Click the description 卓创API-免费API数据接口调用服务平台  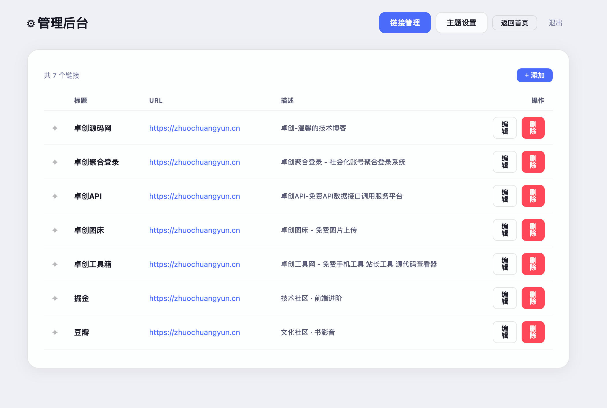tap(342, 196)
